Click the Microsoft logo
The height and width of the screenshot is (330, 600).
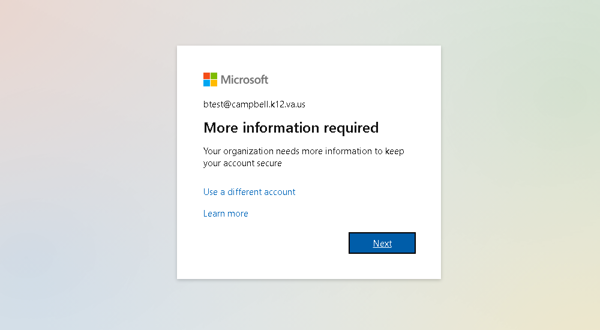pyautogui.click(x=236, y=80)
